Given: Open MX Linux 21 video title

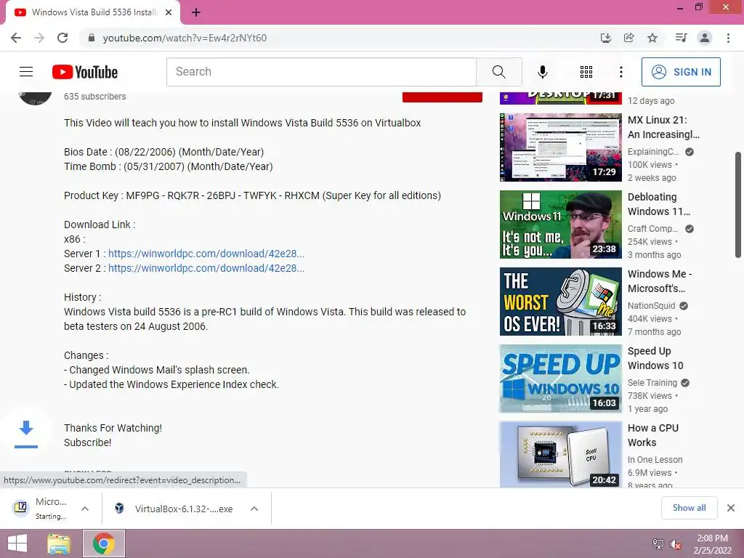Looking at the screenshot, I should click(x=663, y=127).
